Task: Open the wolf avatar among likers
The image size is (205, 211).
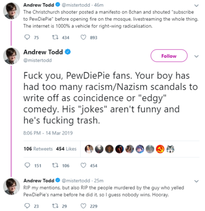Action: pyautogui.click(x=170, y=149)
